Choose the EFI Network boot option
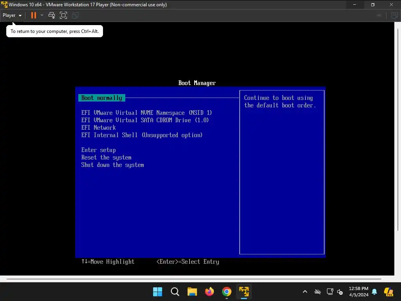The width and height of the screenshot is (401, 301). (x=98, y=127)
